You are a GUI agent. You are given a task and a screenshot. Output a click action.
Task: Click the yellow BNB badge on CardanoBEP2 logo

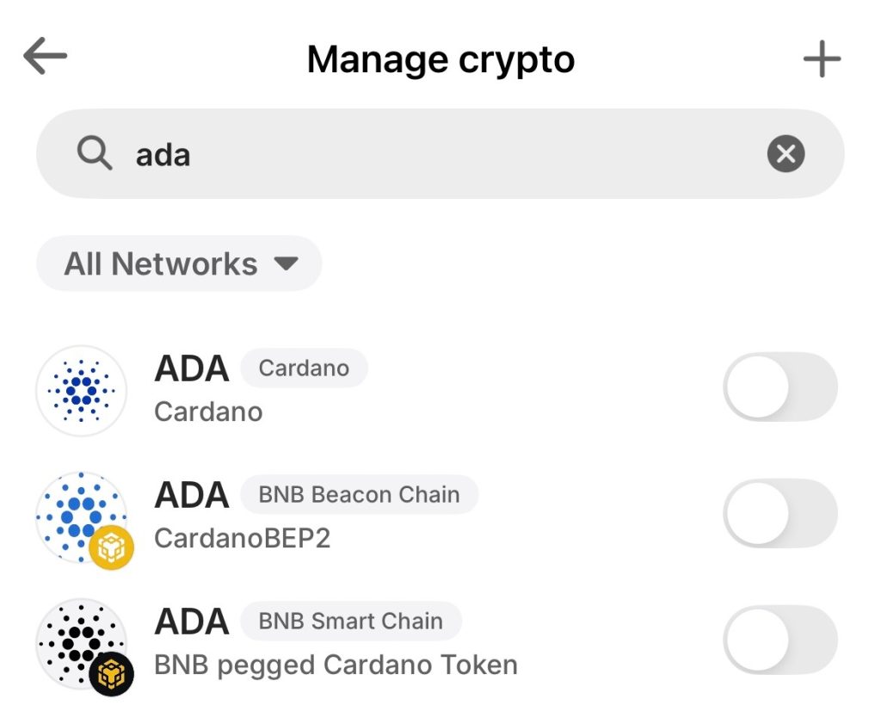(112, 547)
